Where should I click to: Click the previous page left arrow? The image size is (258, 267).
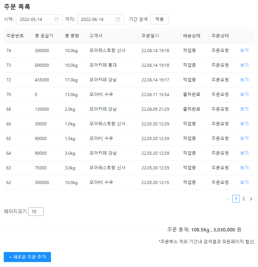click(229, 199)
